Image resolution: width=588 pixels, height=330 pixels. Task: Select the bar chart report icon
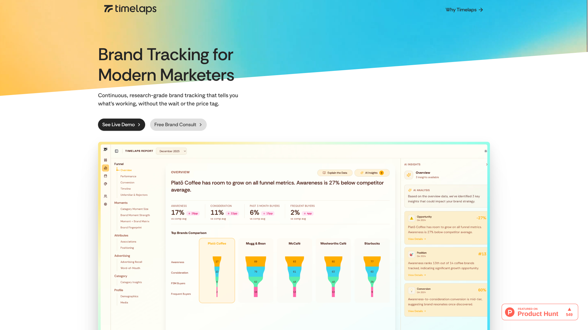[x=105, y=168]
